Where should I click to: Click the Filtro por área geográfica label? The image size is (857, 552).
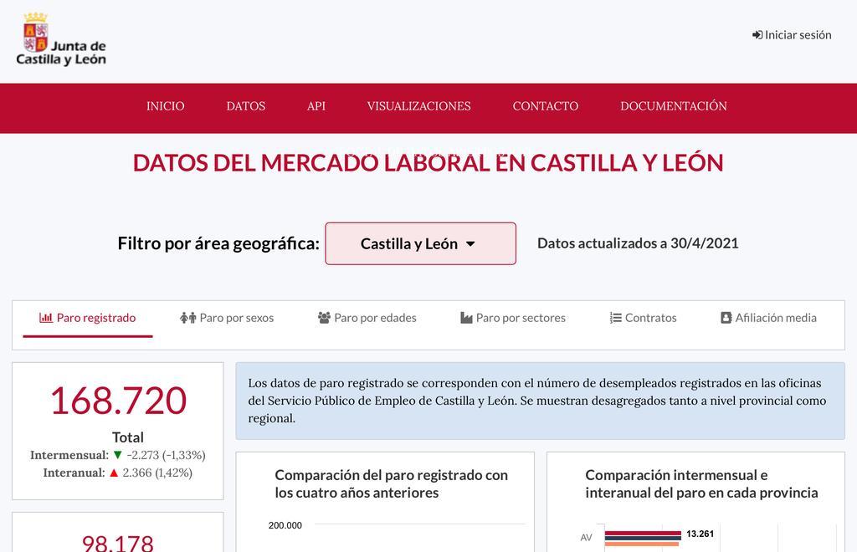point(218,243)
